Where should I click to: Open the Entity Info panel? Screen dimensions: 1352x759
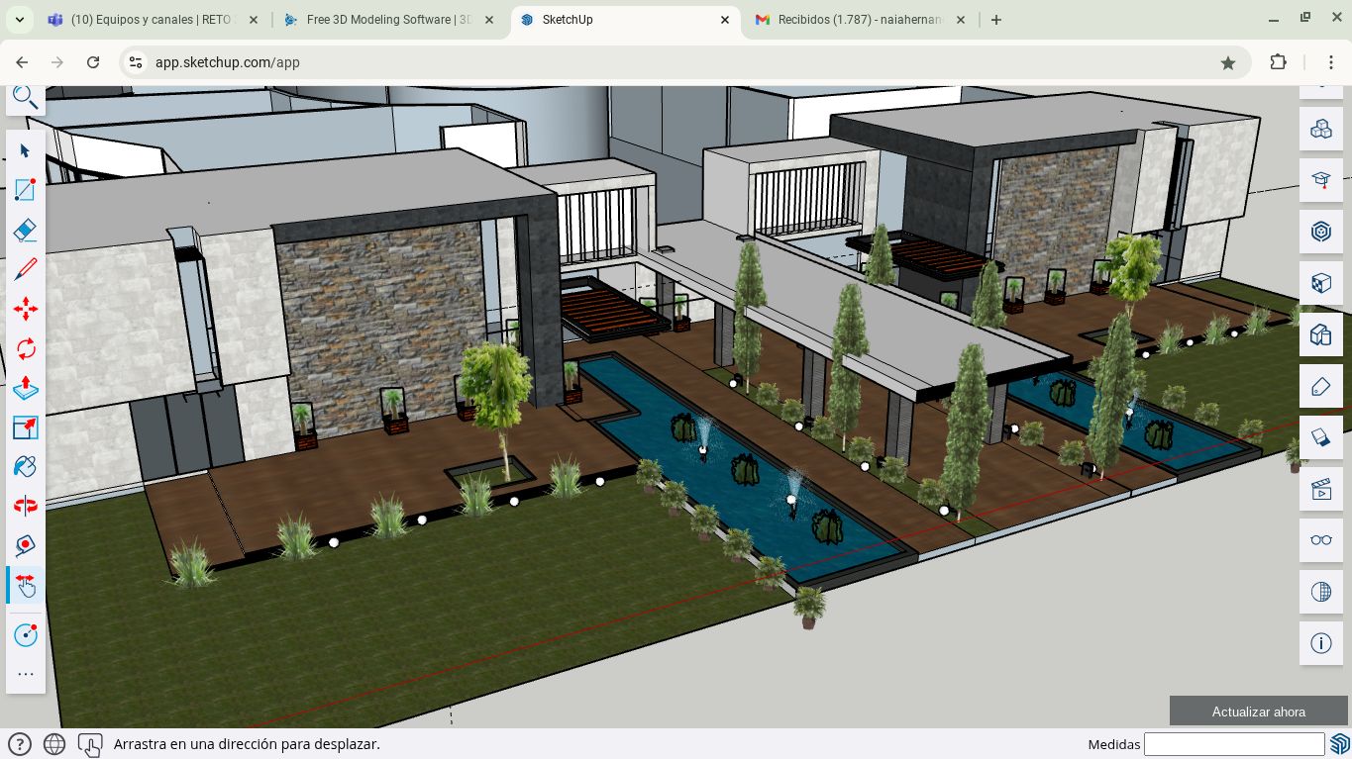(1320, 643)
